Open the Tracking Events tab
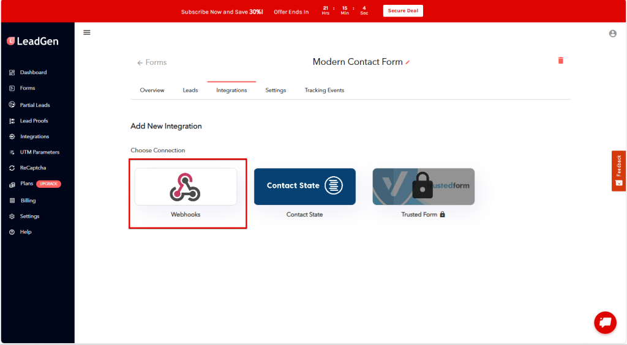This screenshot has height=345, width=627. click(325, 90)
